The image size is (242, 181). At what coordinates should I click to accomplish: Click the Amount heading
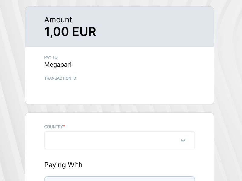click(x=58, y=20)
